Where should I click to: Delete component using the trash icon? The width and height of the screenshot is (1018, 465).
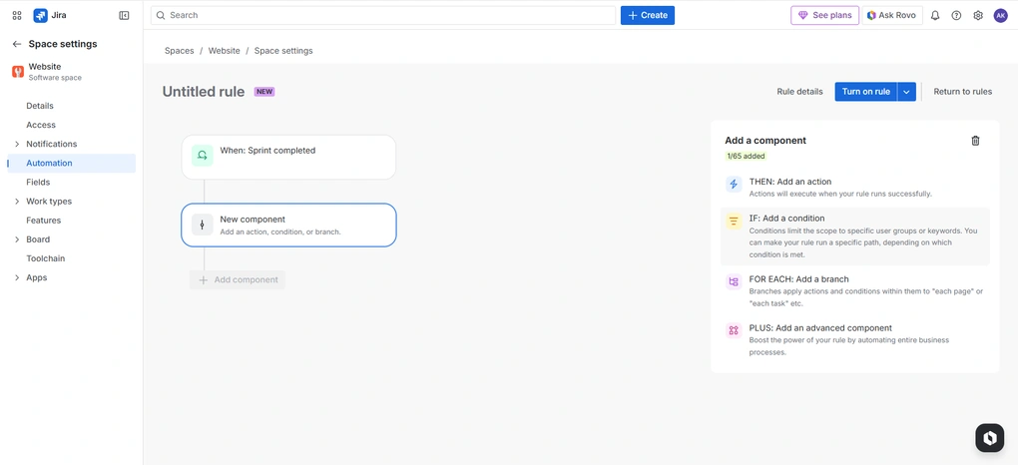pos(975,141)
